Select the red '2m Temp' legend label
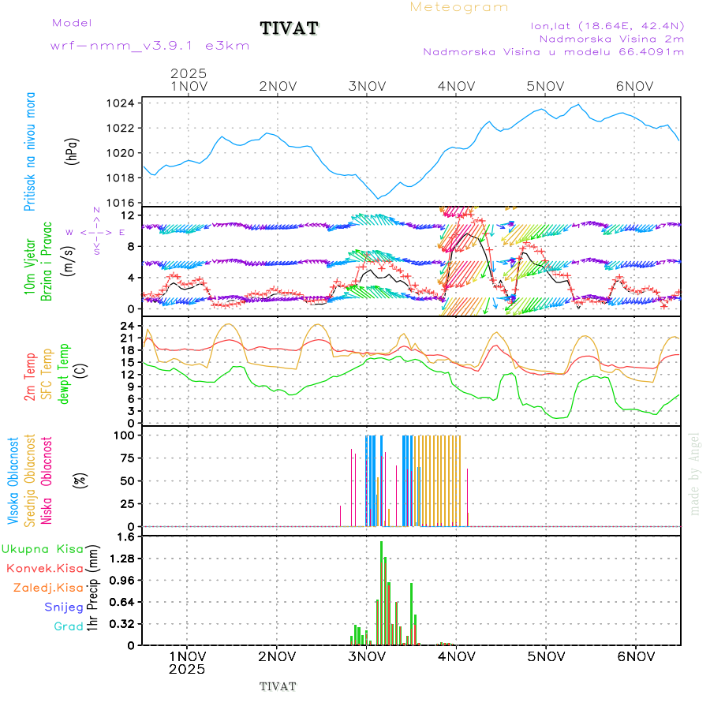 pyautogui.click(x=30, y=377)
